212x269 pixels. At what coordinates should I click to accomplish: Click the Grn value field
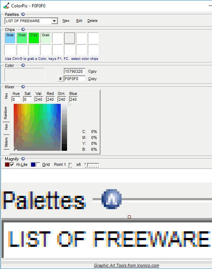tap(62, 99)
